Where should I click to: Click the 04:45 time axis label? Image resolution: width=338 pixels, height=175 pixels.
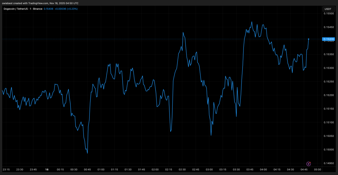(x=304, y=169)
